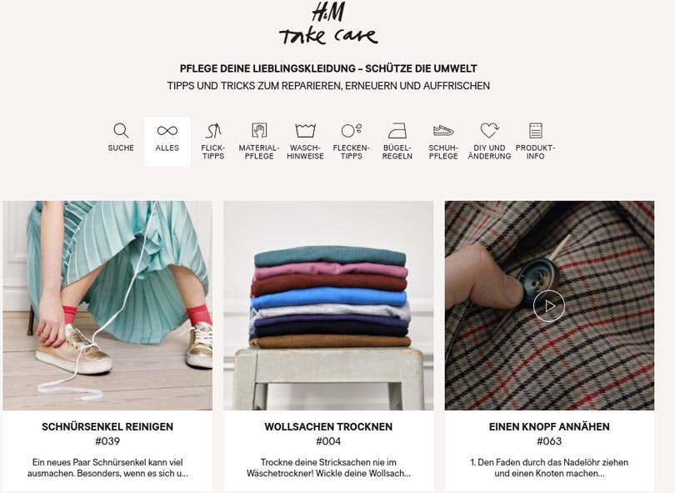Open the stacked sweaters photo

(x=328, y=305)
